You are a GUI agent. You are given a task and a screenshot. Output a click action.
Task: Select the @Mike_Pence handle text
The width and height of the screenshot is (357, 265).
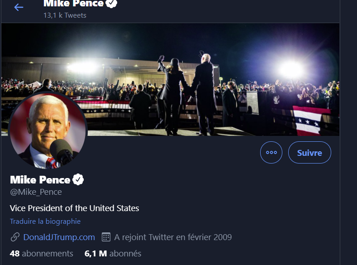pyautogui.click(x=36, y=192)
